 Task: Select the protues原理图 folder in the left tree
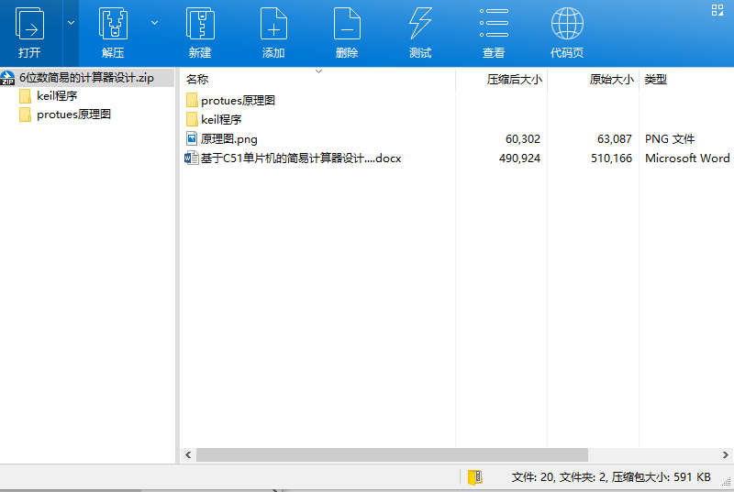click(73, 115)
